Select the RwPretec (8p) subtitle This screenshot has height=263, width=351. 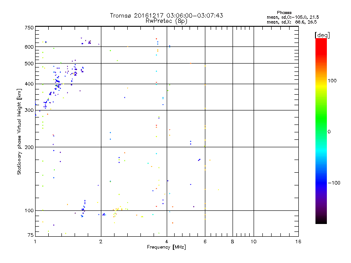pos(166,21)
